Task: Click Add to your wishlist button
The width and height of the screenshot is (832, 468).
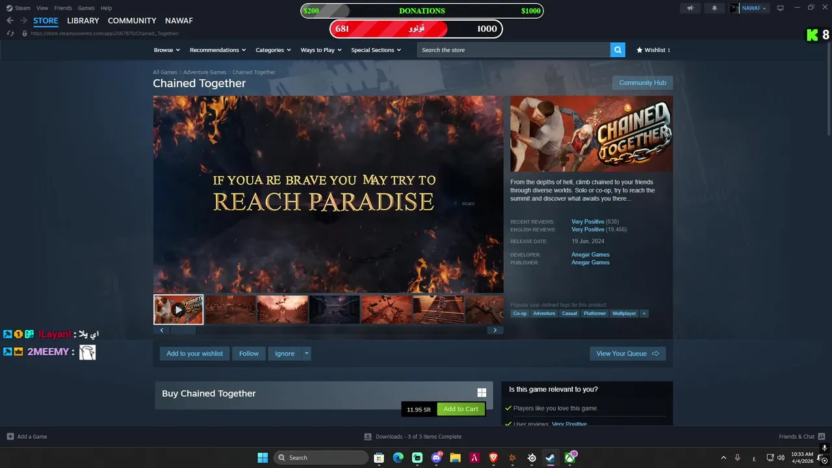Action: pyautogui.click(x=194, y=354)
